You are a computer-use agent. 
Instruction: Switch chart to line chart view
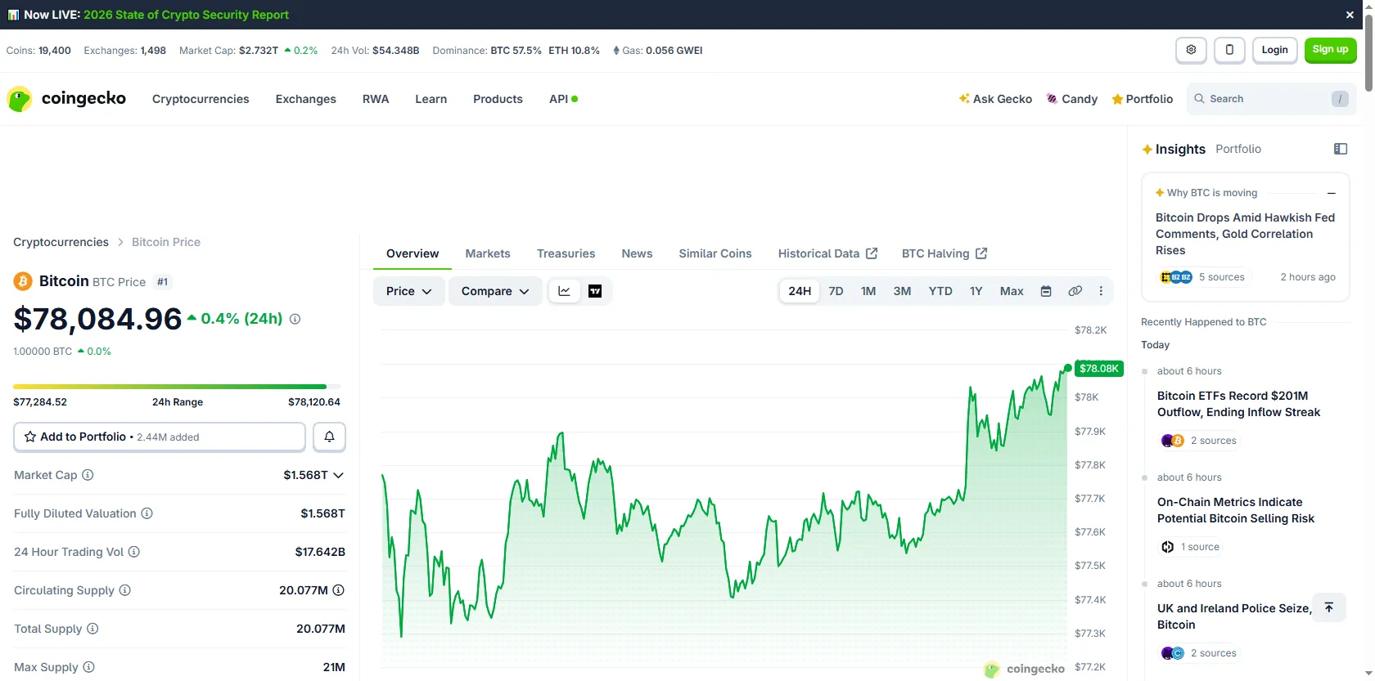point(564,291)
